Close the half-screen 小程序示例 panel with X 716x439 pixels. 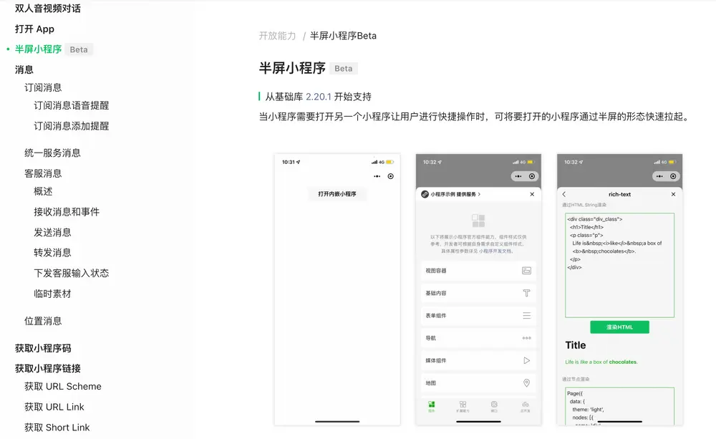(532, 194)
